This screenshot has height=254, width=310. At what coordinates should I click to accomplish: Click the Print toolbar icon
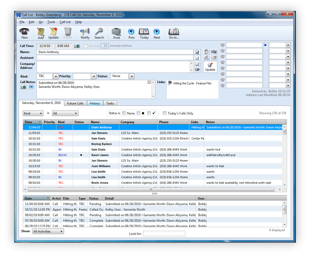point(116,32)
